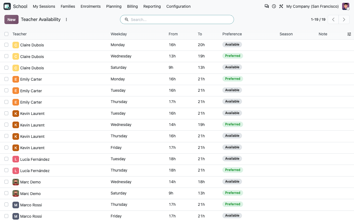Open the Families menu
This screenshot has width=354, height=221.
click(x=68, y=6)
